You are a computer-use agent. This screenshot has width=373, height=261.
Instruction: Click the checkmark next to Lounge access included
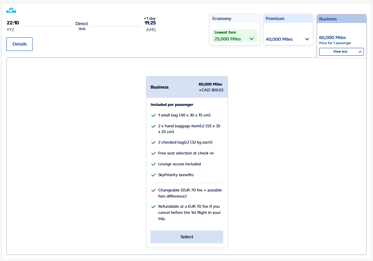153,164
